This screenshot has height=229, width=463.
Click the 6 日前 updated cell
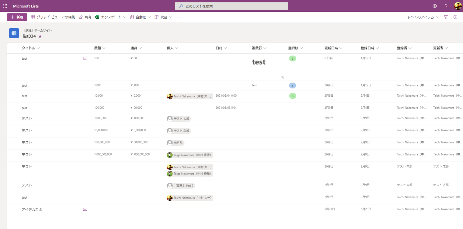329,58
